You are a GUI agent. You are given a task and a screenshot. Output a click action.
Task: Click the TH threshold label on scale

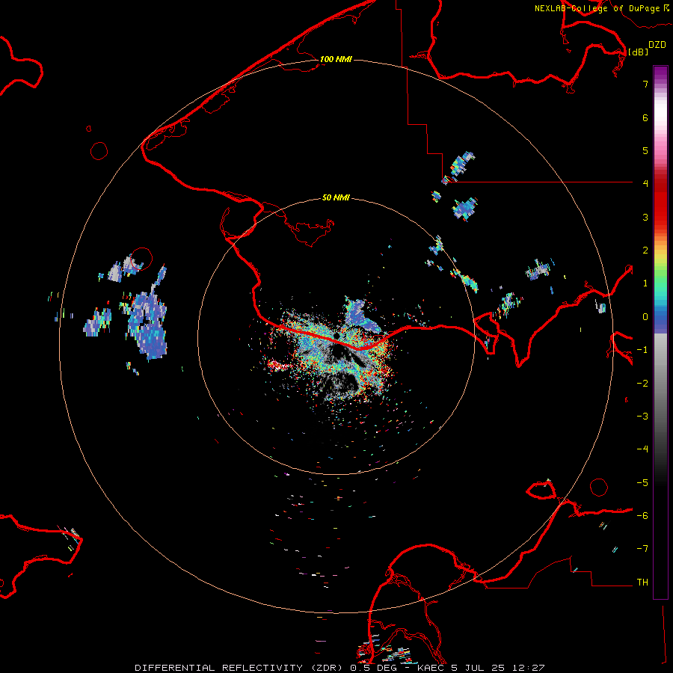pos(642,582)
